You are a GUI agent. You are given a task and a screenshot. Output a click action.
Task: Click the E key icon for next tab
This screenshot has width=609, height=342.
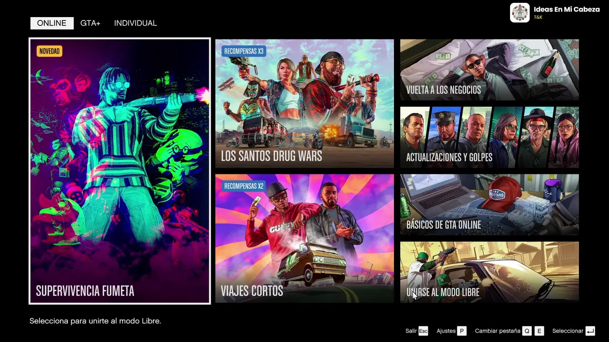(x=539, y=331)
